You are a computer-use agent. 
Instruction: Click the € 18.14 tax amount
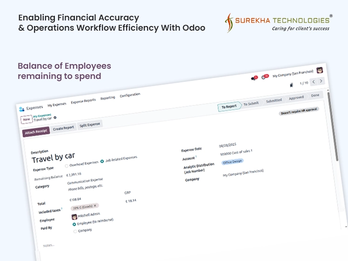131,201
